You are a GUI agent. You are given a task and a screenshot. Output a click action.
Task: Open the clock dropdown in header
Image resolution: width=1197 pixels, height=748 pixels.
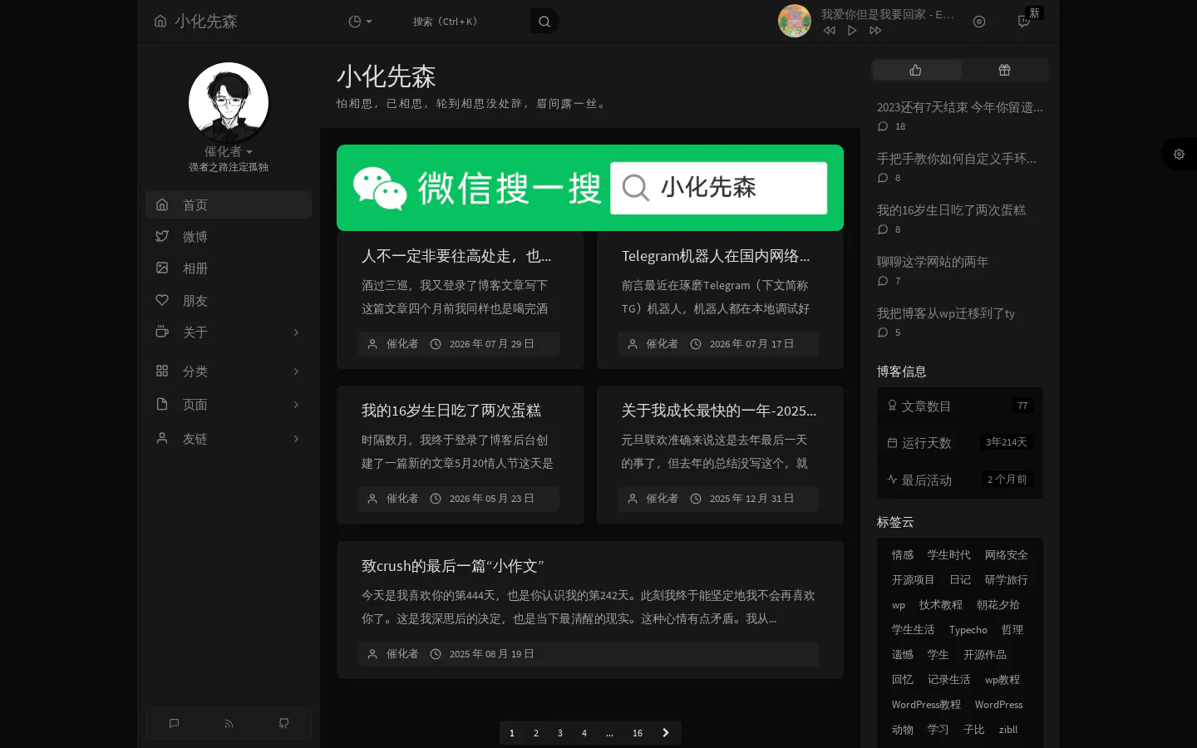coord(360,22)
